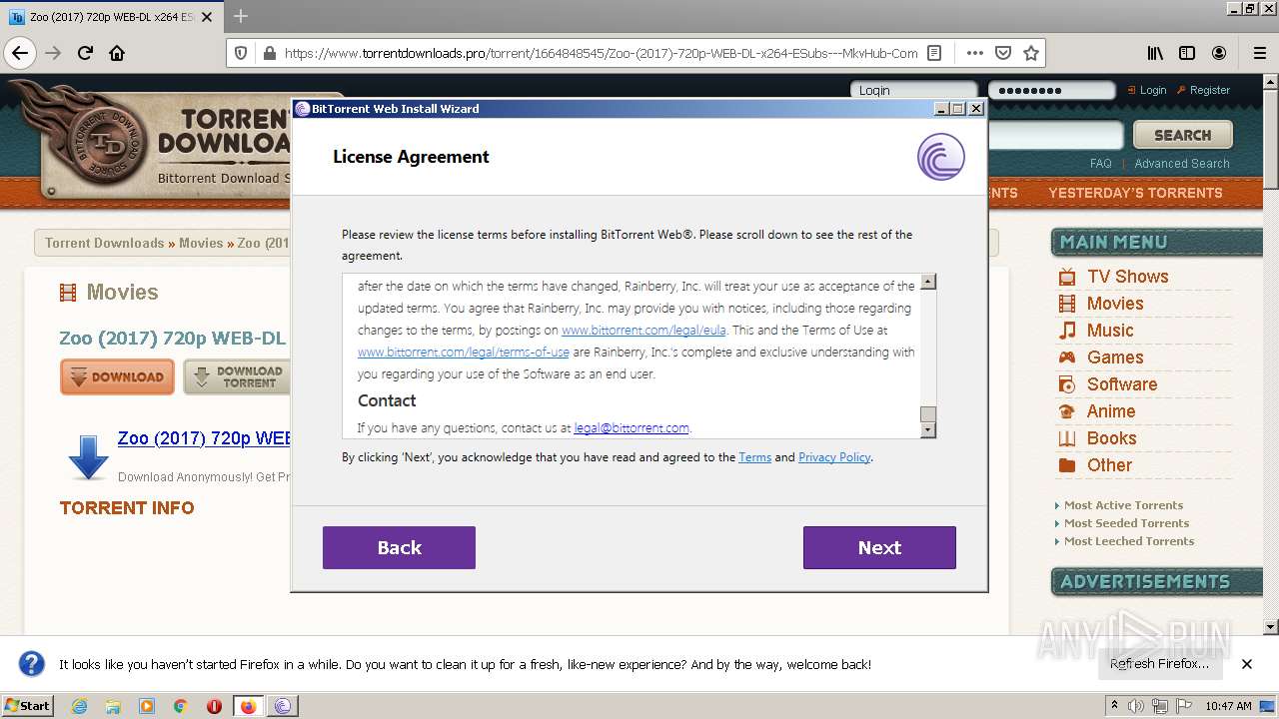This screenshot has height=719, width=1279.
Task: Open a new tab with plus button
Action: pyautogui.click(x=241, y=16)
